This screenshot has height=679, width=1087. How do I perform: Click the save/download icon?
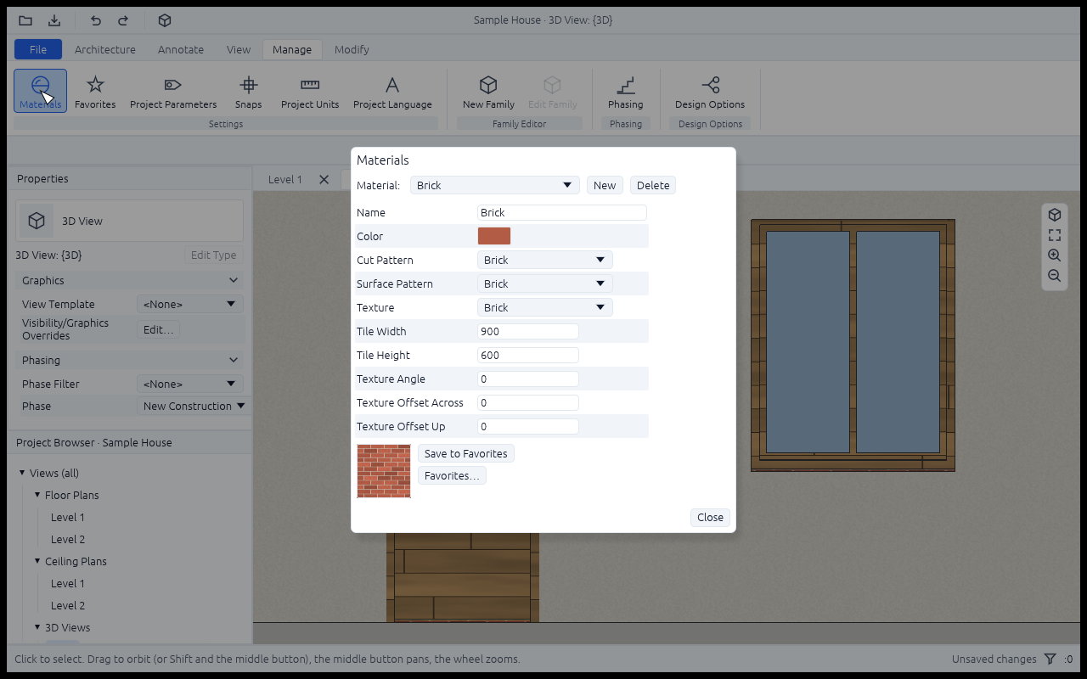(x=54, y=20)
